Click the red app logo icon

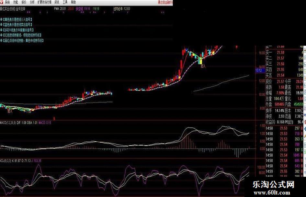pyautogui.click(x=2, y=2)
